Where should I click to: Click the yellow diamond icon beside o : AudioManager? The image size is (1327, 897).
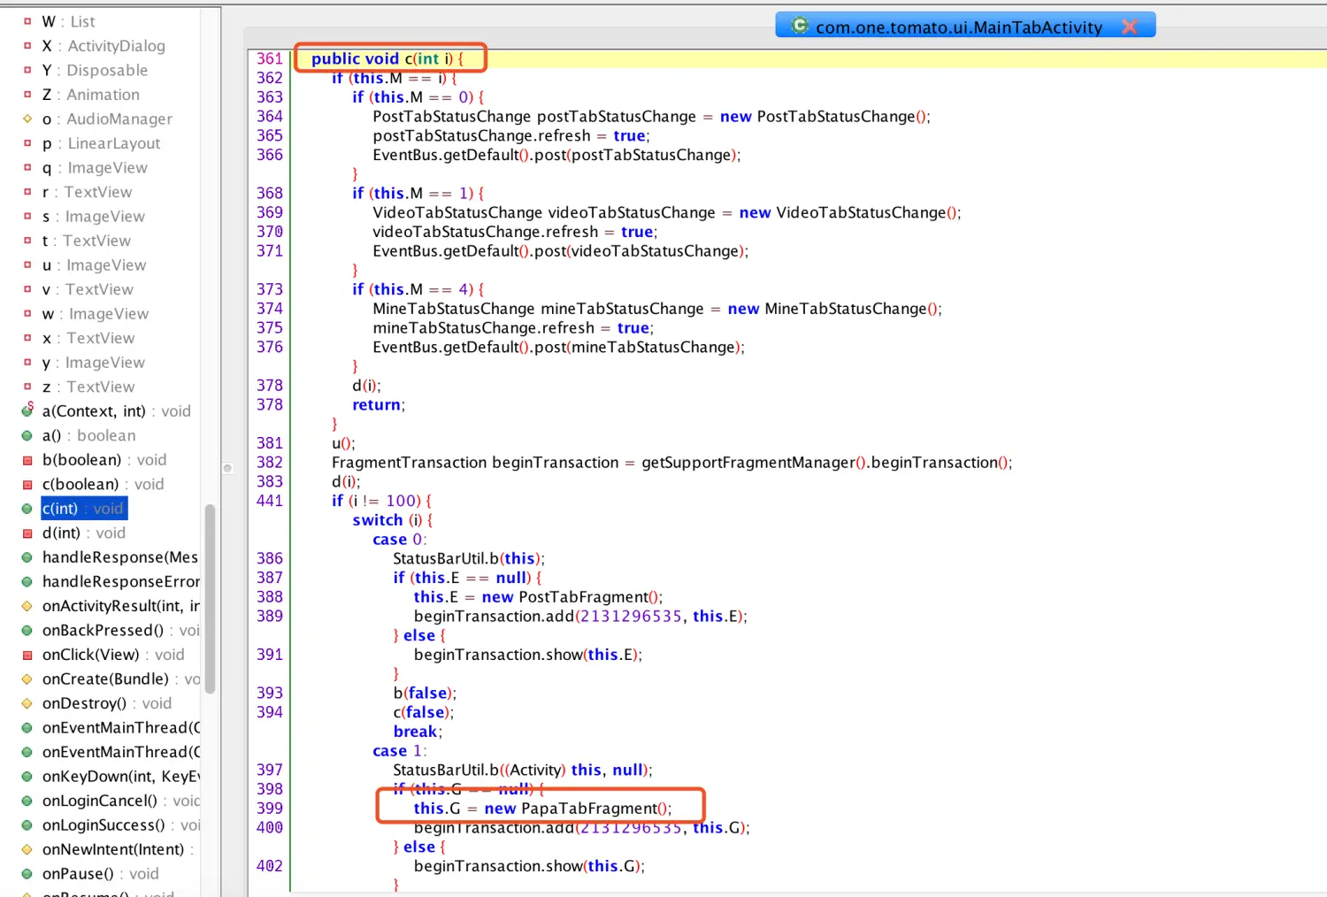tap(27, 119)
